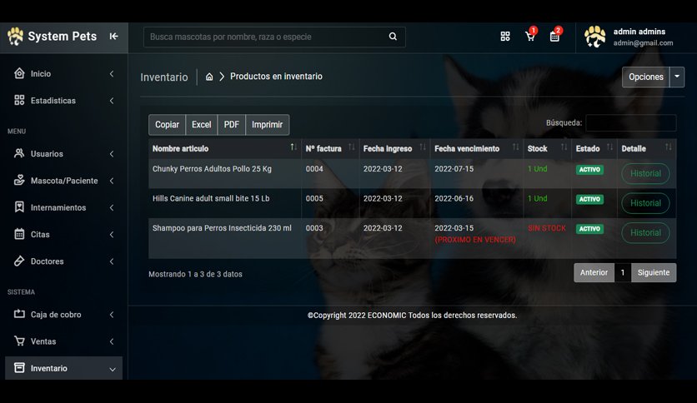Image resolution: width=697 pixels, height=403 pixels.
Task: Click the Inventario box icon
Action: (19, 367)
